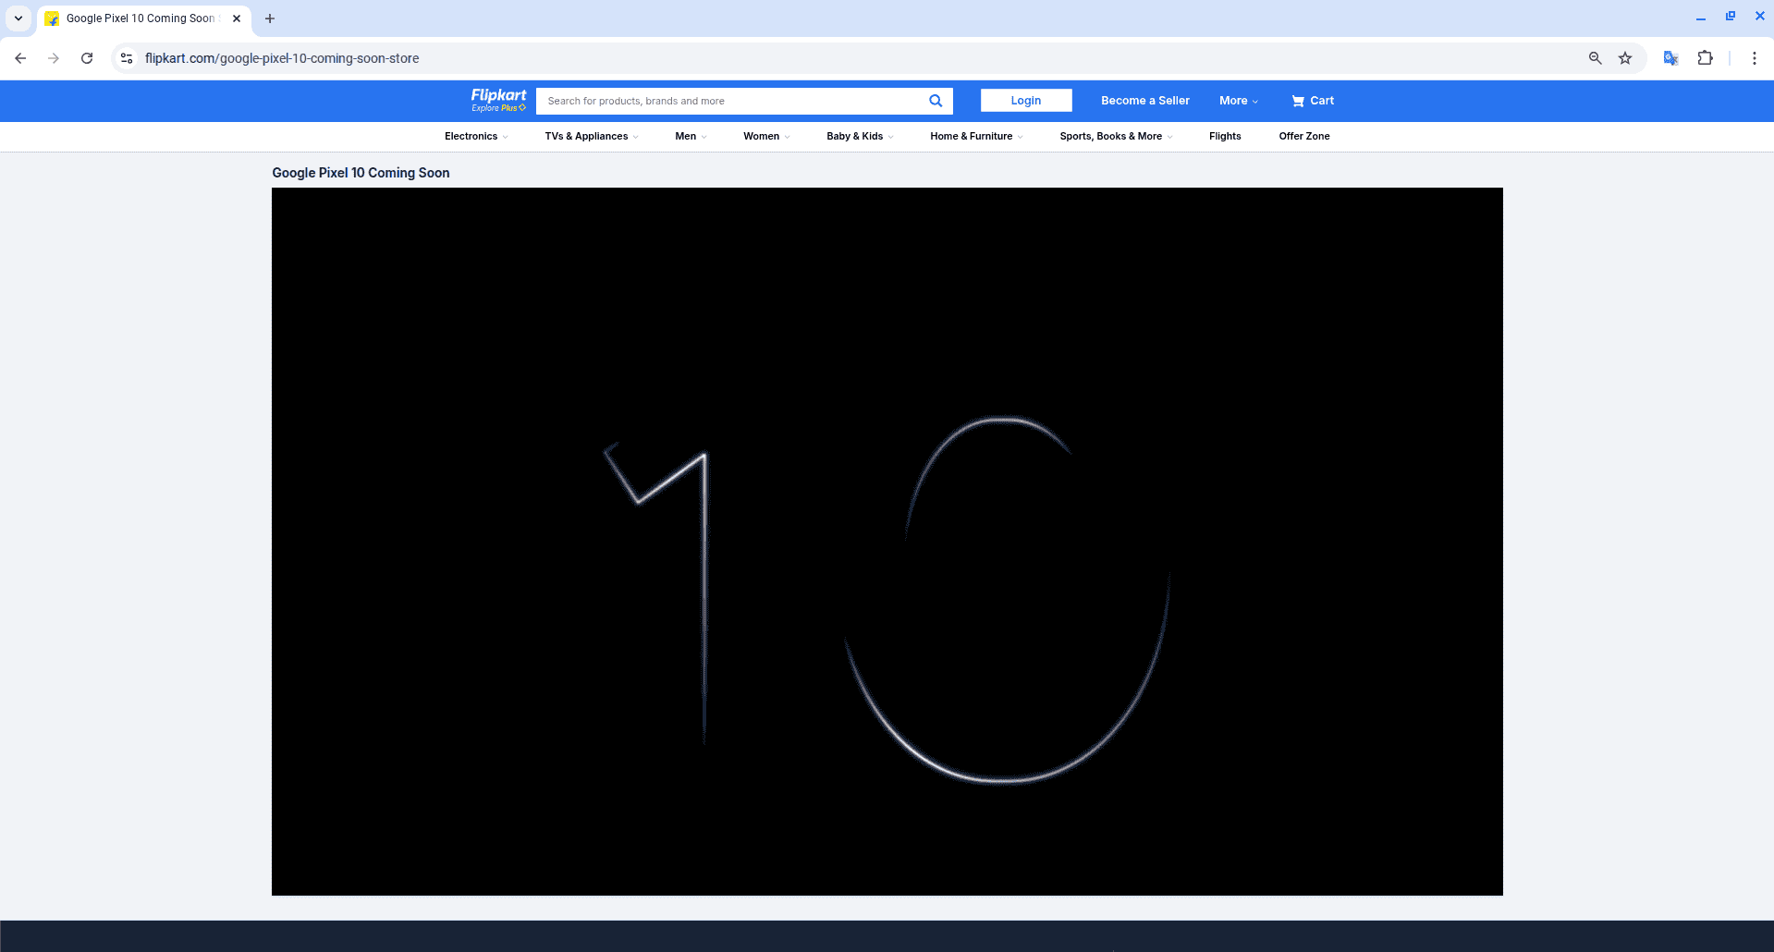Open the More dropdown next to Login

click(1237, 100)
